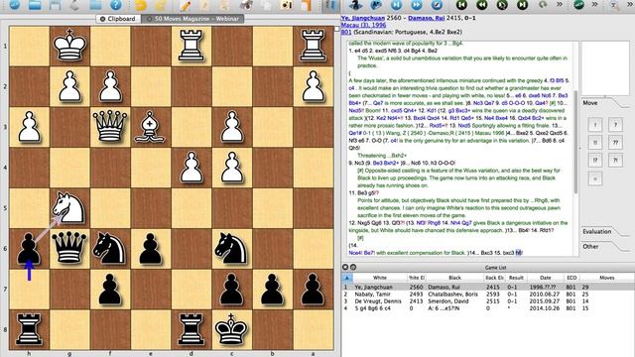Click the white bishop on e3

[150, 127]
